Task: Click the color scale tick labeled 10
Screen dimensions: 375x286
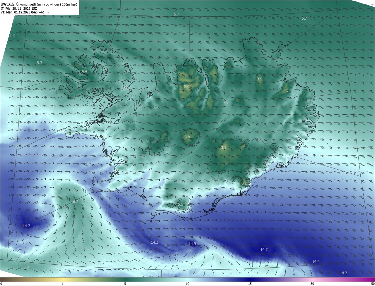Action: 187,284
